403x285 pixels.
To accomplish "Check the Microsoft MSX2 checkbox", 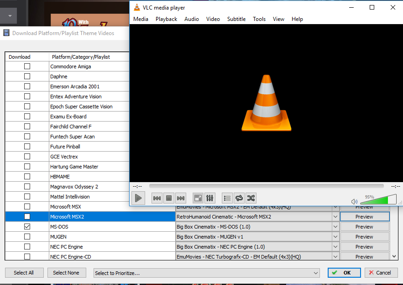I will pyautogui.click(x=27, y=217).
